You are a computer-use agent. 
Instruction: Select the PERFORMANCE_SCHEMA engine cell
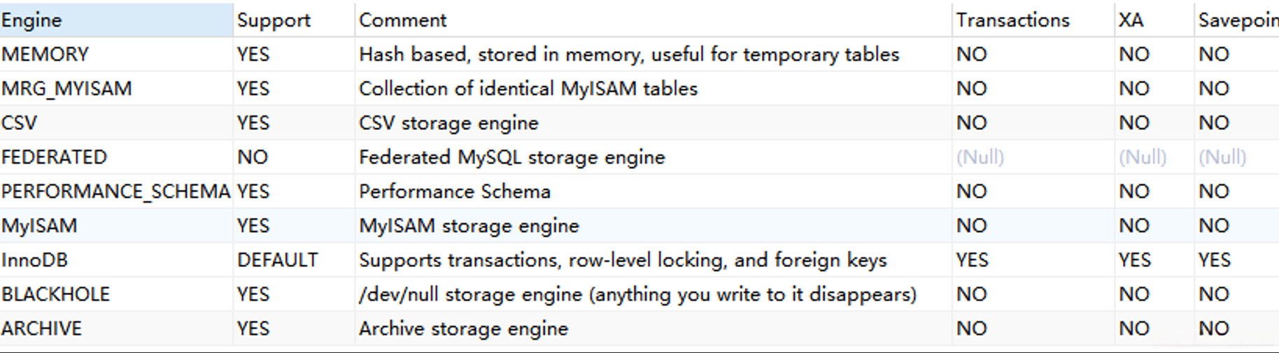coord(115,192)
